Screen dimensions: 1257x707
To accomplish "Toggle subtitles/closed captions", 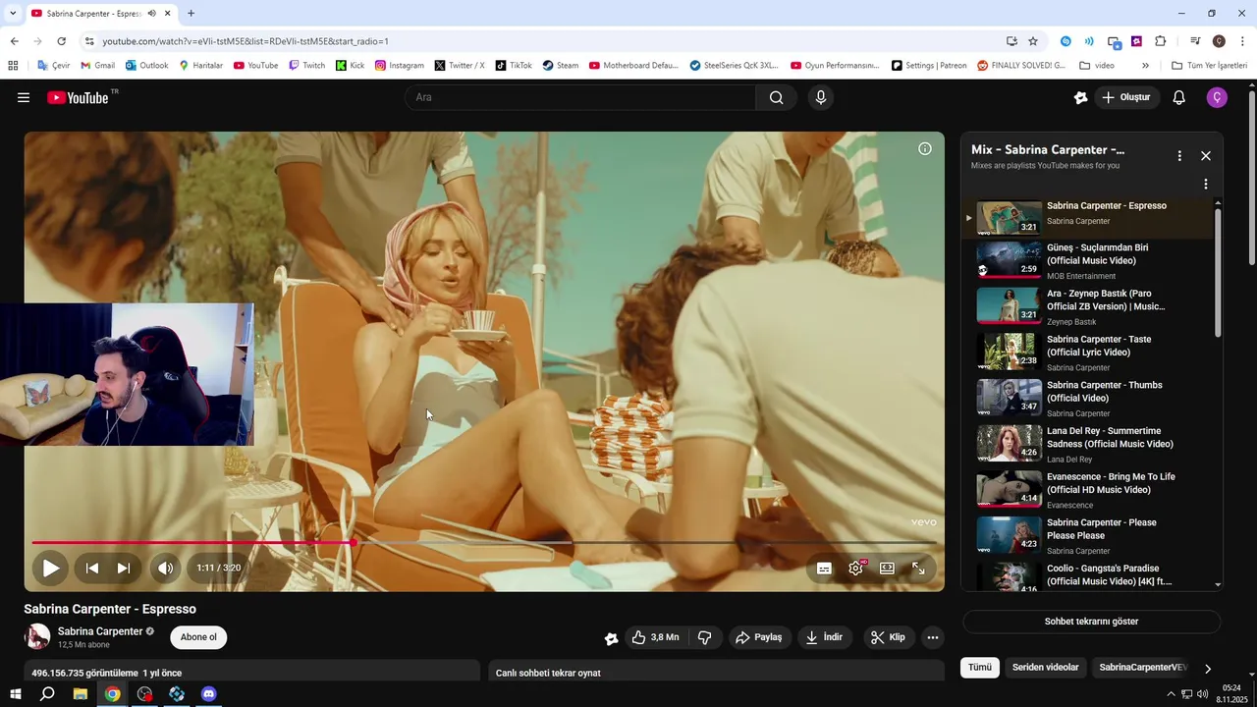I will coord(824,569).
